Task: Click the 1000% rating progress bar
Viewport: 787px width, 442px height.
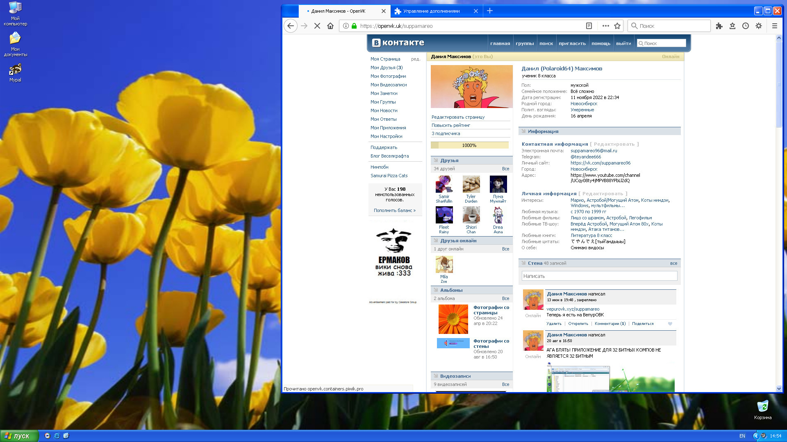Action: (469, 145)
